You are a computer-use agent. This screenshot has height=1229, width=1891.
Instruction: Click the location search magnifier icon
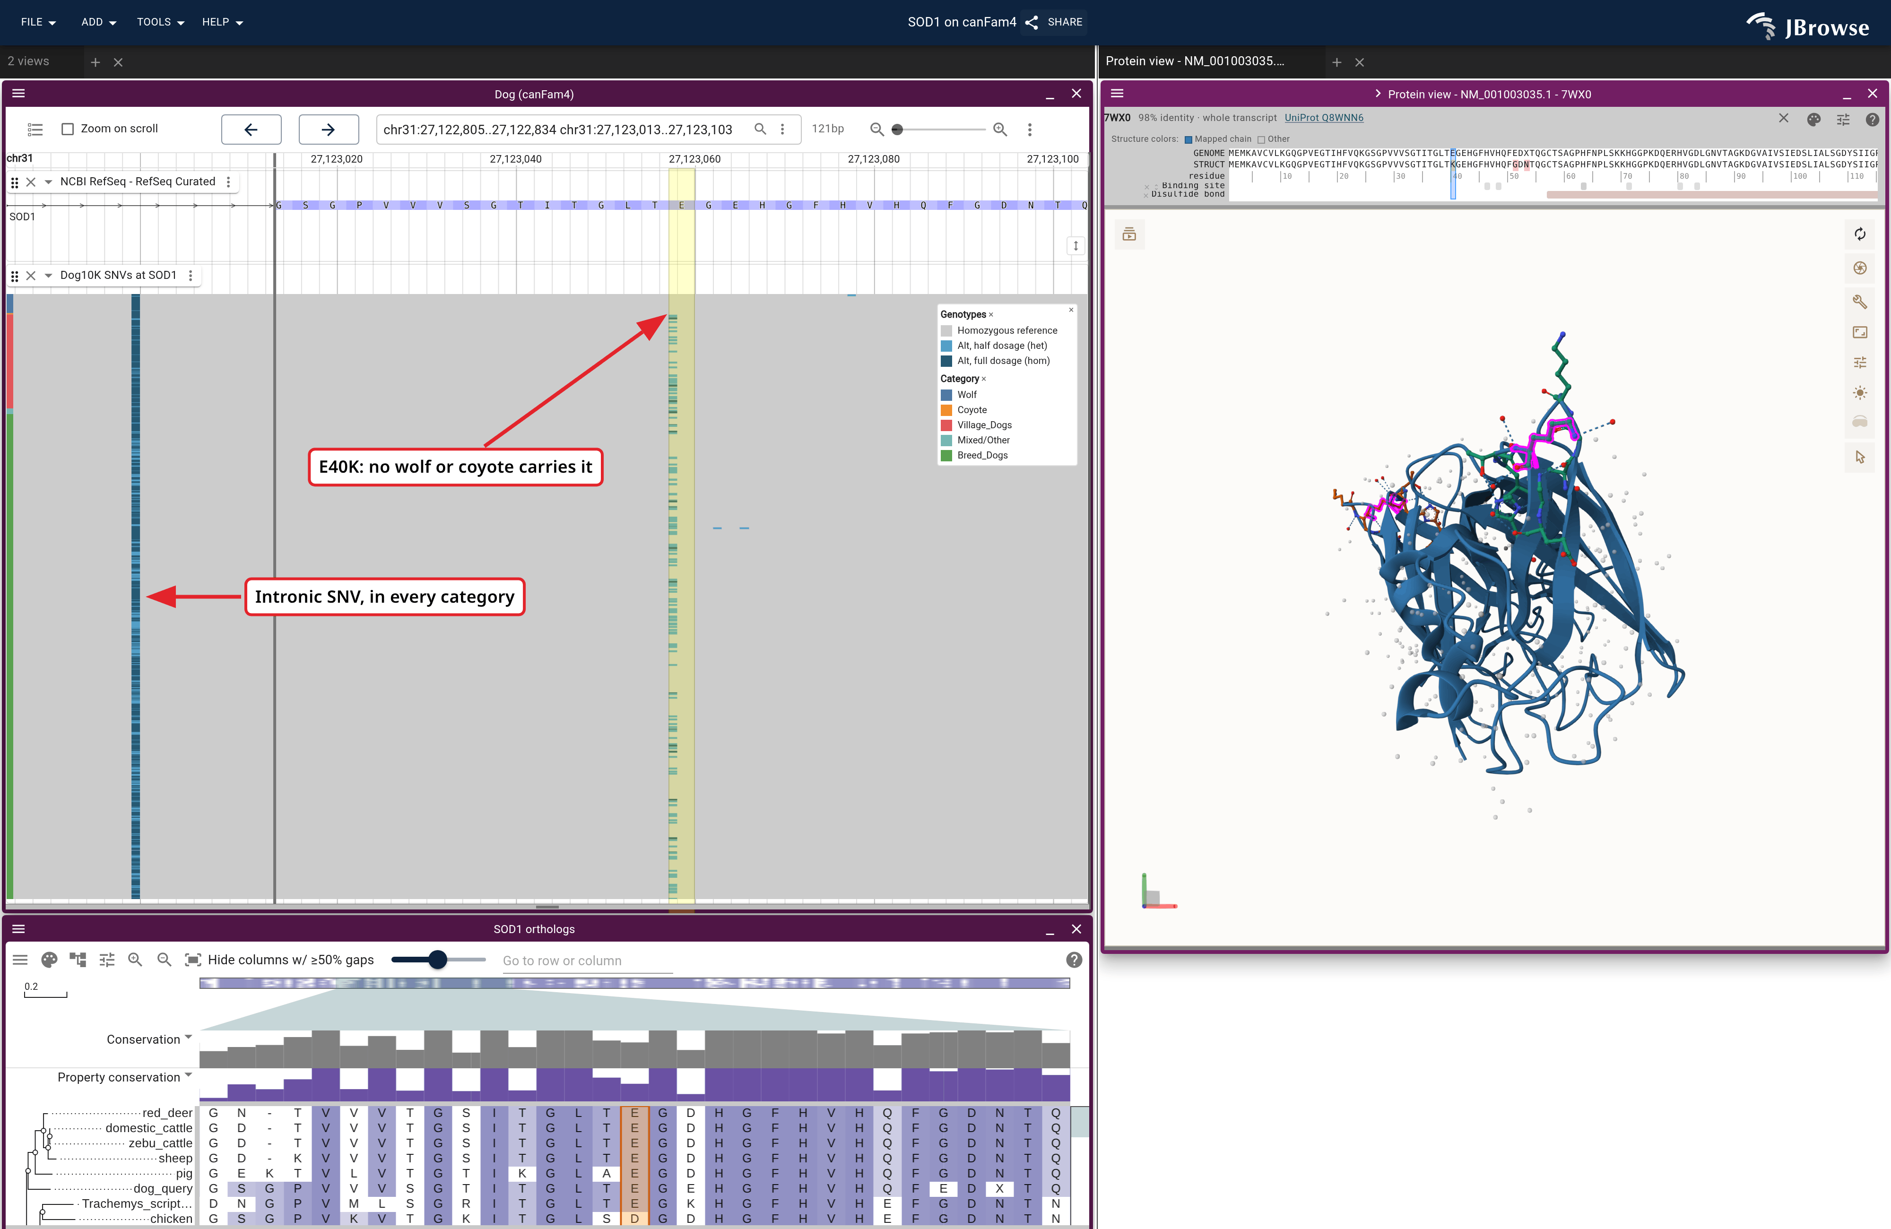pyautogui.click(x=760, y=129)
